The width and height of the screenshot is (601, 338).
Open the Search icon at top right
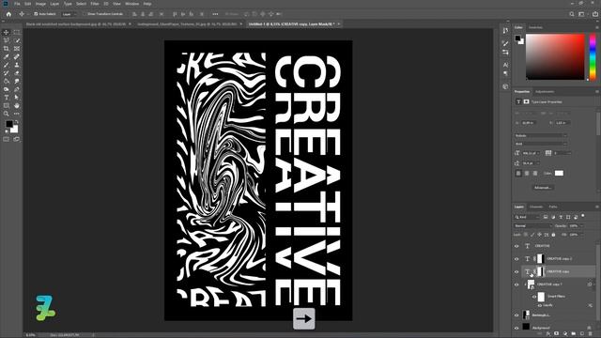572,14
